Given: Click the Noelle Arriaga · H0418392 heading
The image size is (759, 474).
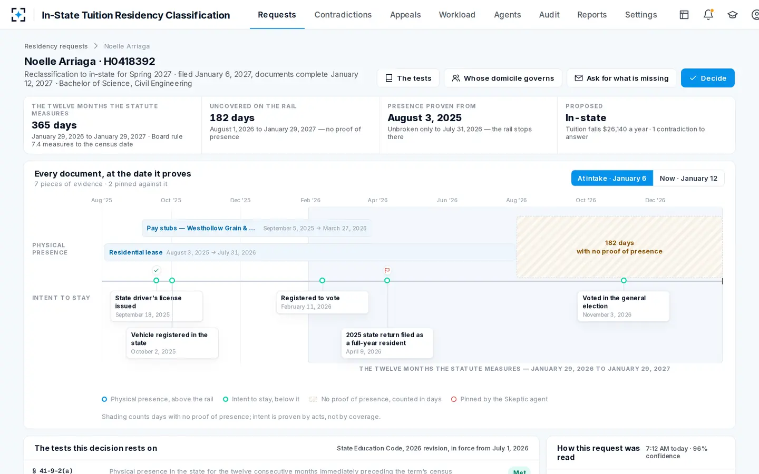Looking at the screenshot, I should pyautogui.click(x=90, y=62).
